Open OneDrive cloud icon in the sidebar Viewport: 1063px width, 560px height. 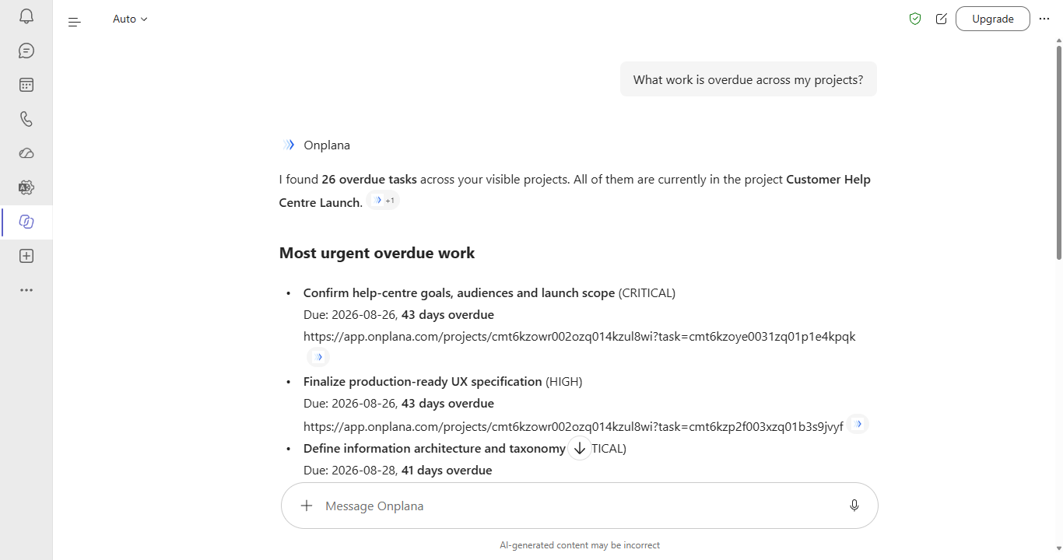point(26,153)
